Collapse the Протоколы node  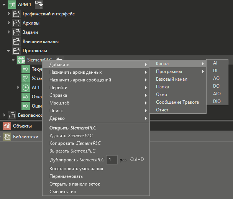(8, 51)
